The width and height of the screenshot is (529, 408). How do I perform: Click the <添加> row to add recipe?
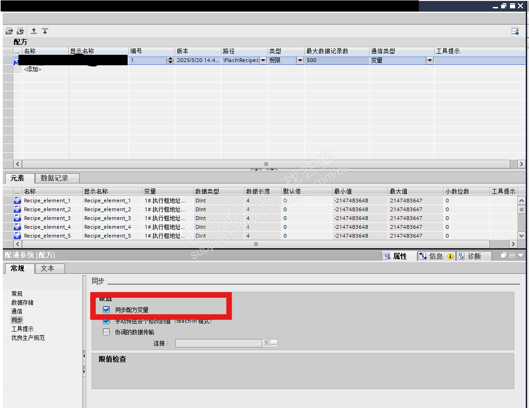click(x=32, y=69)
